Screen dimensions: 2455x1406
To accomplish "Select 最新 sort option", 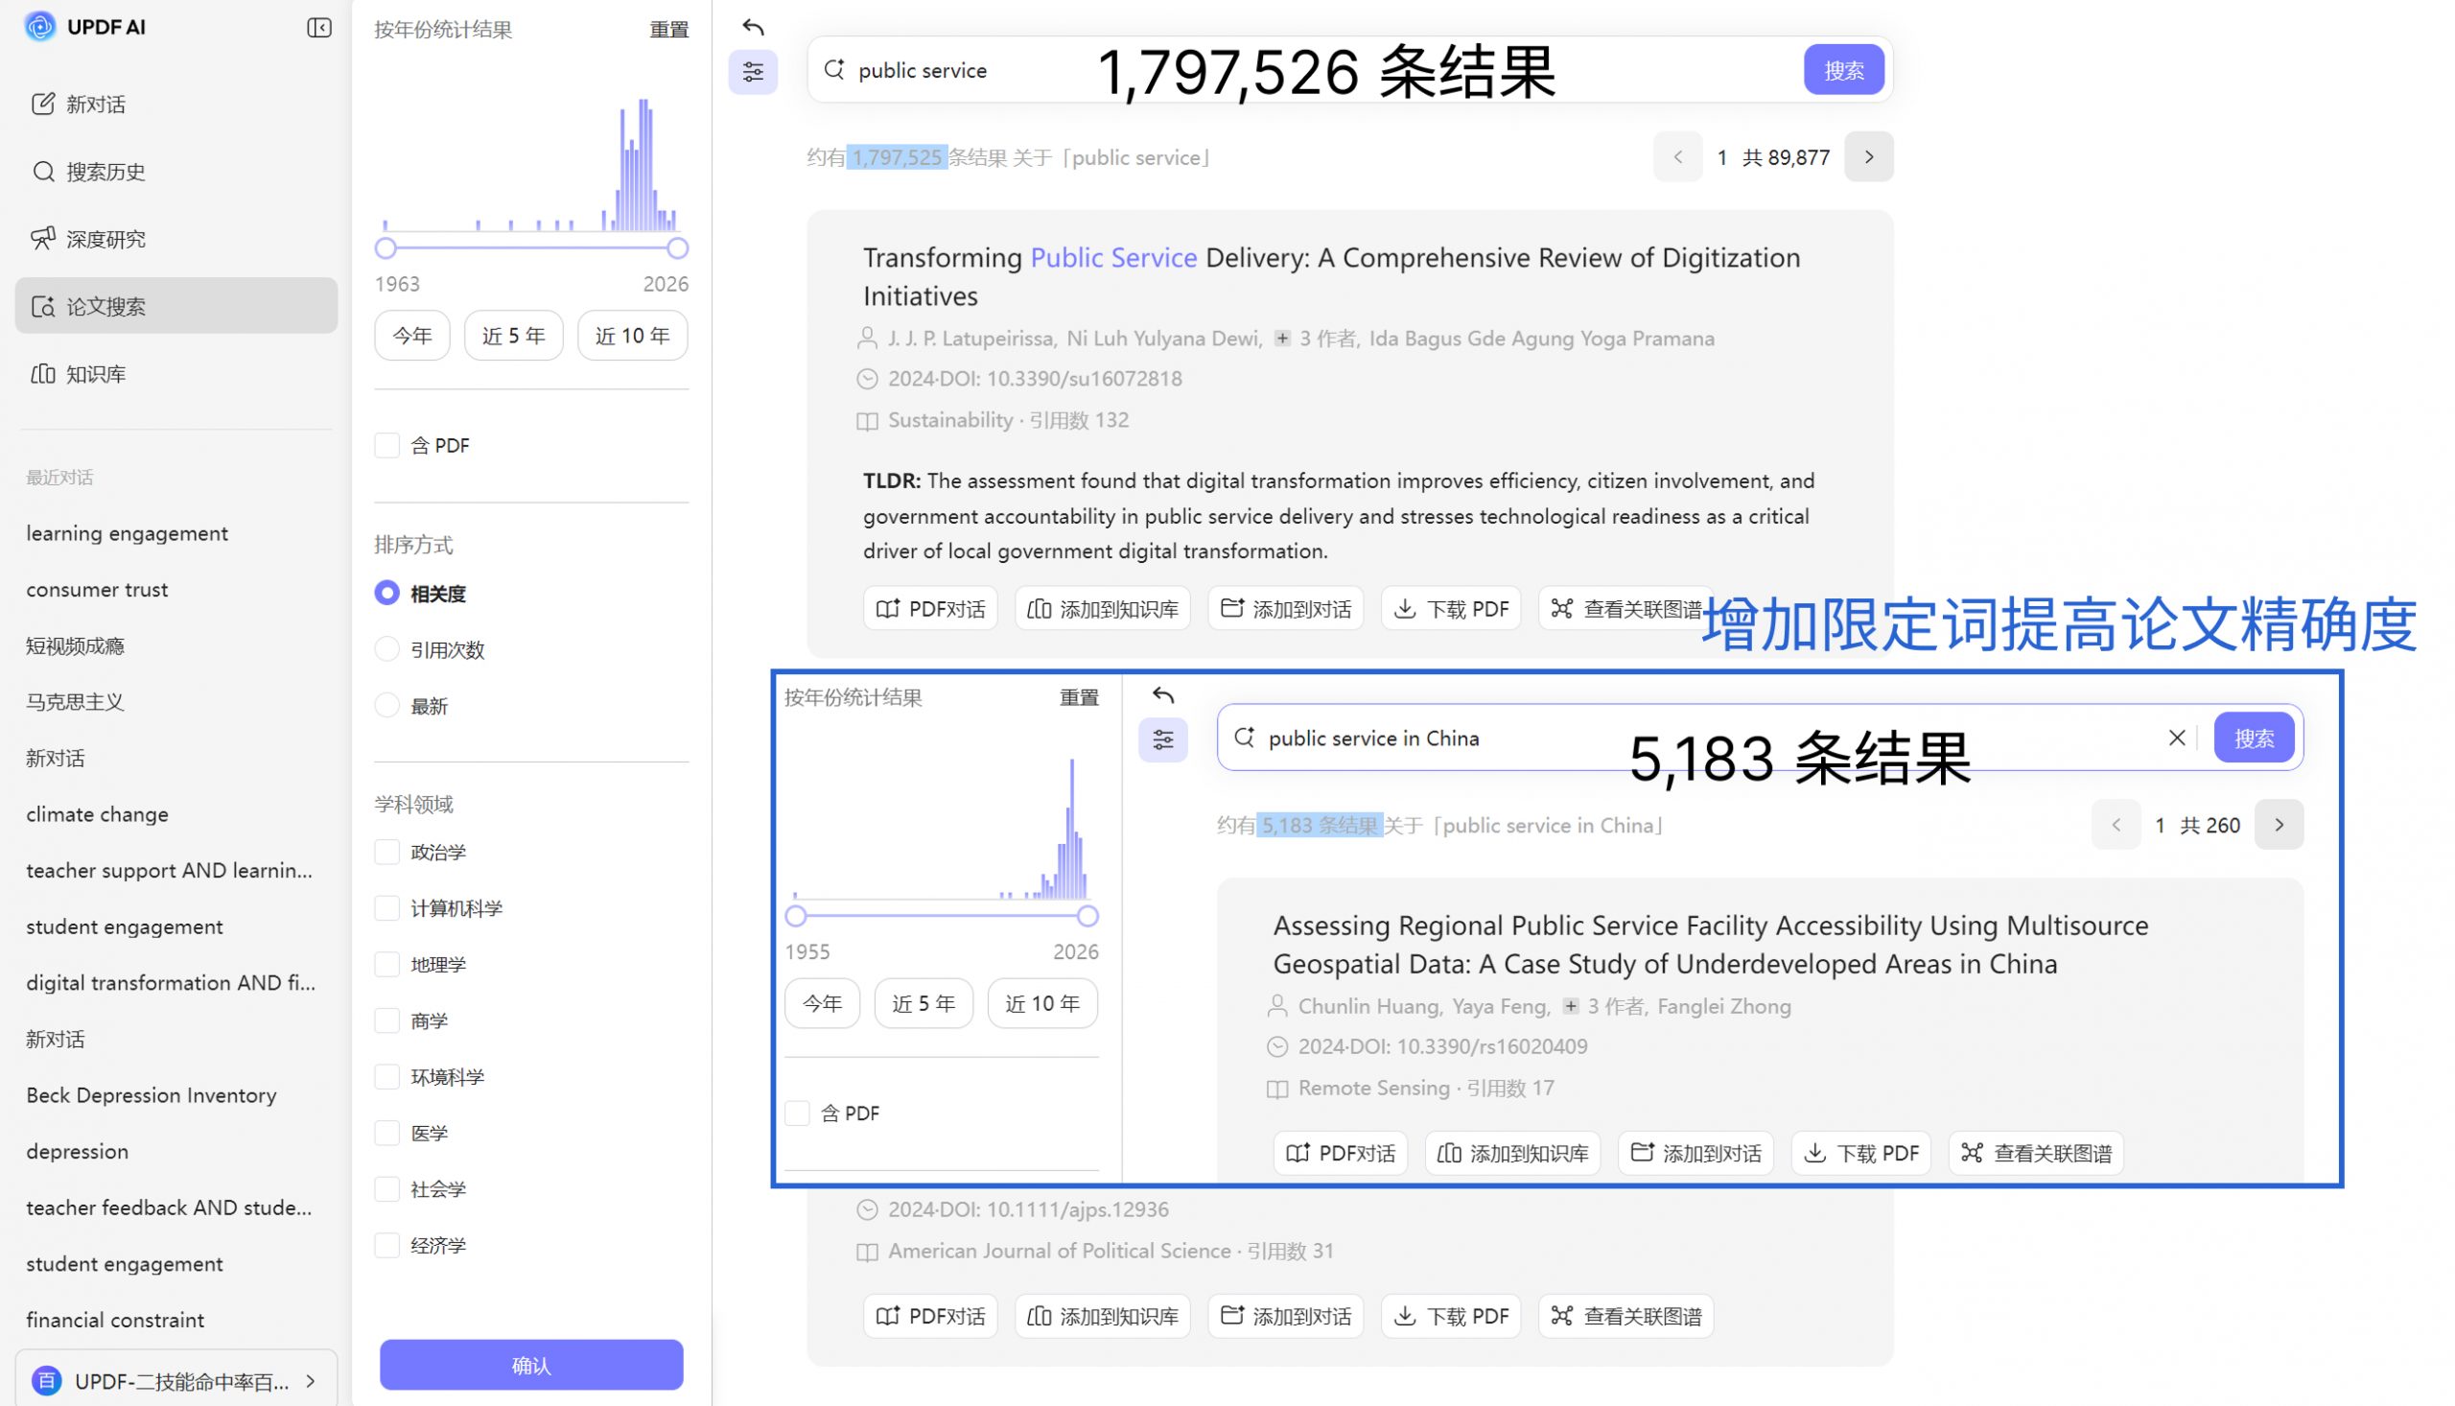I will [387, 705].
